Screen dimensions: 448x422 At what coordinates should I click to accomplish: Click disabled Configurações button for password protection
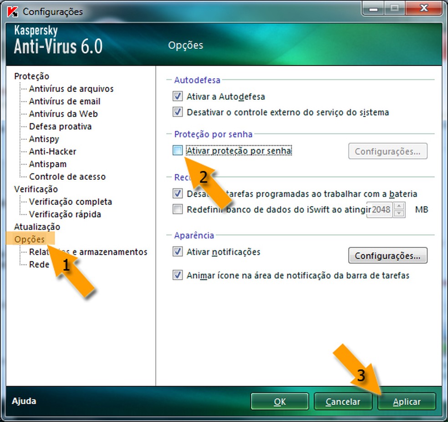388,151
